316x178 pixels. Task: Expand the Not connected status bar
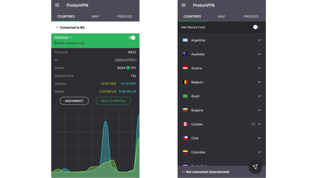coord(184,172)
